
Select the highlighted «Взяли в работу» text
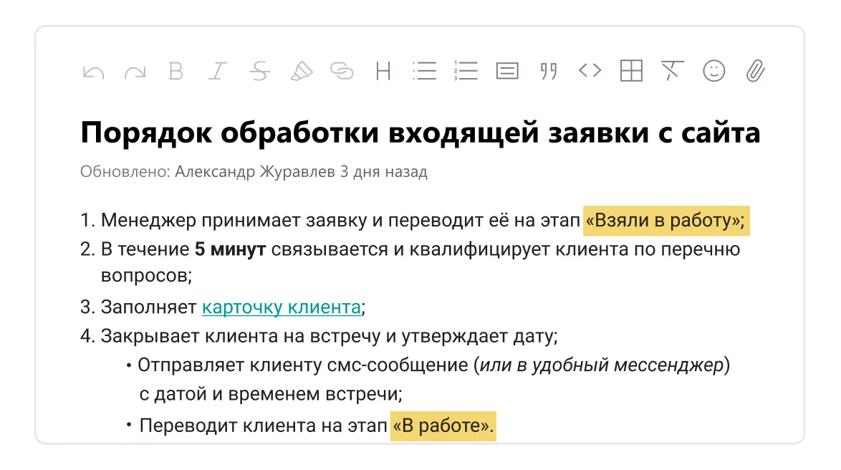coord(665,221)
